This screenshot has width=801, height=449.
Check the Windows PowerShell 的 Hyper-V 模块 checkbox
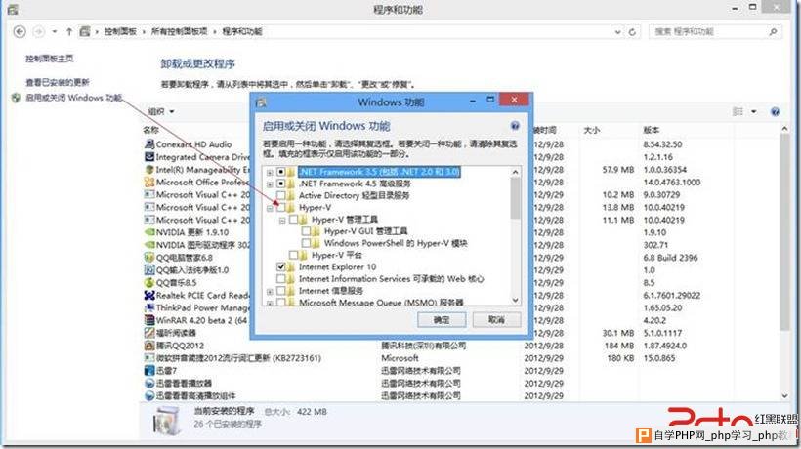pos(306,243)
